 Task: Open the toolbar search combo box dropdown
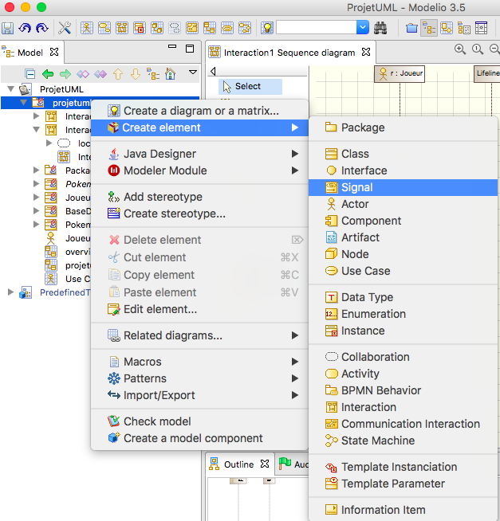pyautogui.click(x=362, y=28)
